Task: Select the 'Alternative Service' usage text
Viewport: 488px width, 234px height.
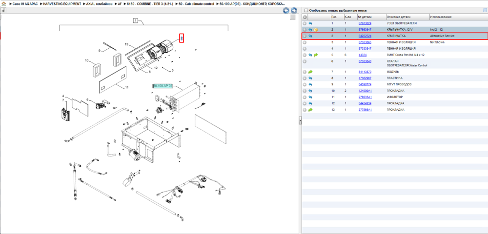Action: (x=442, y=36)
